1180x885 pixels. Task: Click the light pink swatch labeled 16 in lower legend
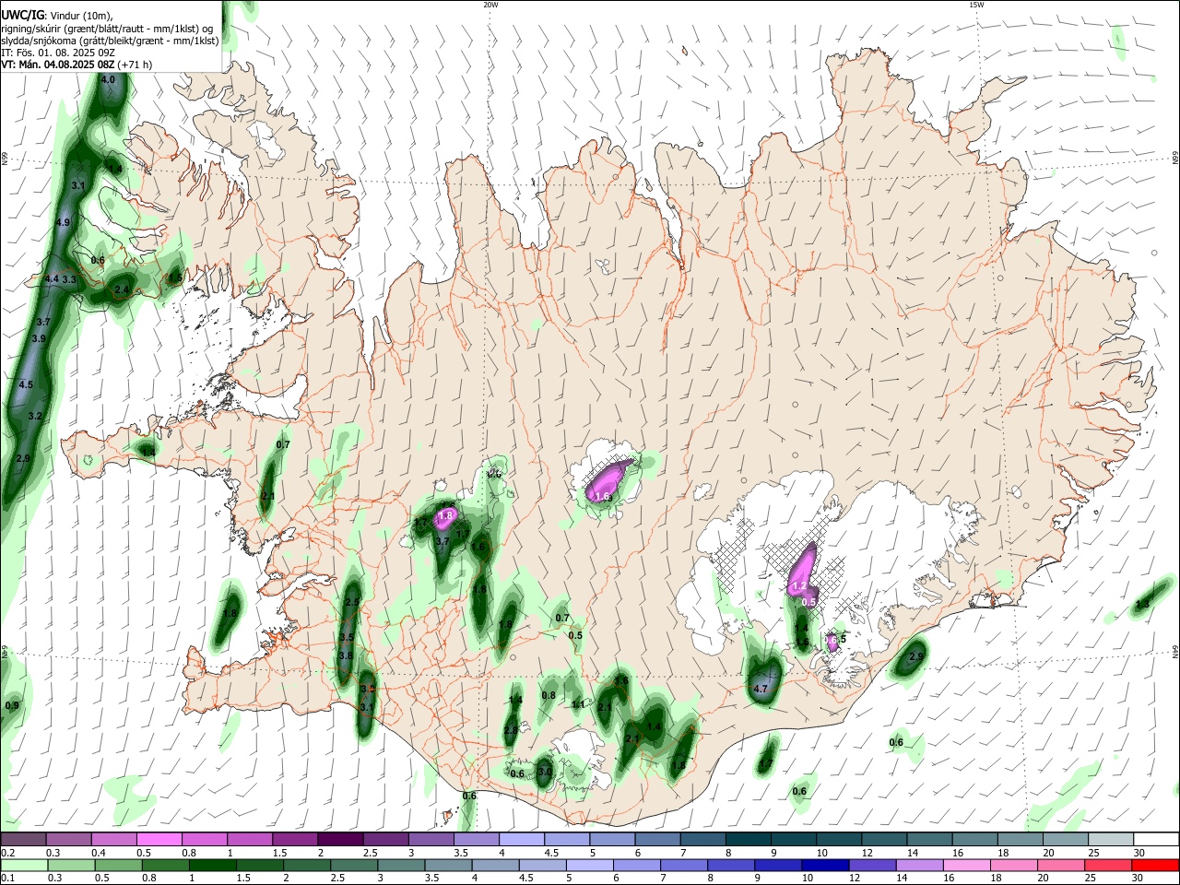click(x=965, y=865)
